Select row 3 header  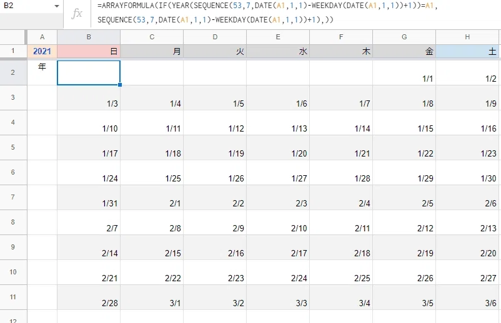pyautogui.click(x=13, y=97)
